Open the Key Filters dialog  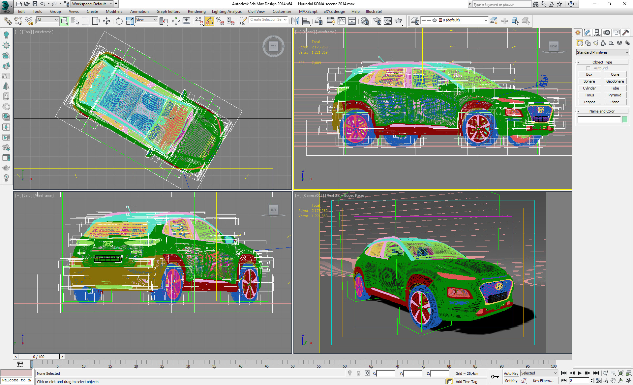pos(543,381)
